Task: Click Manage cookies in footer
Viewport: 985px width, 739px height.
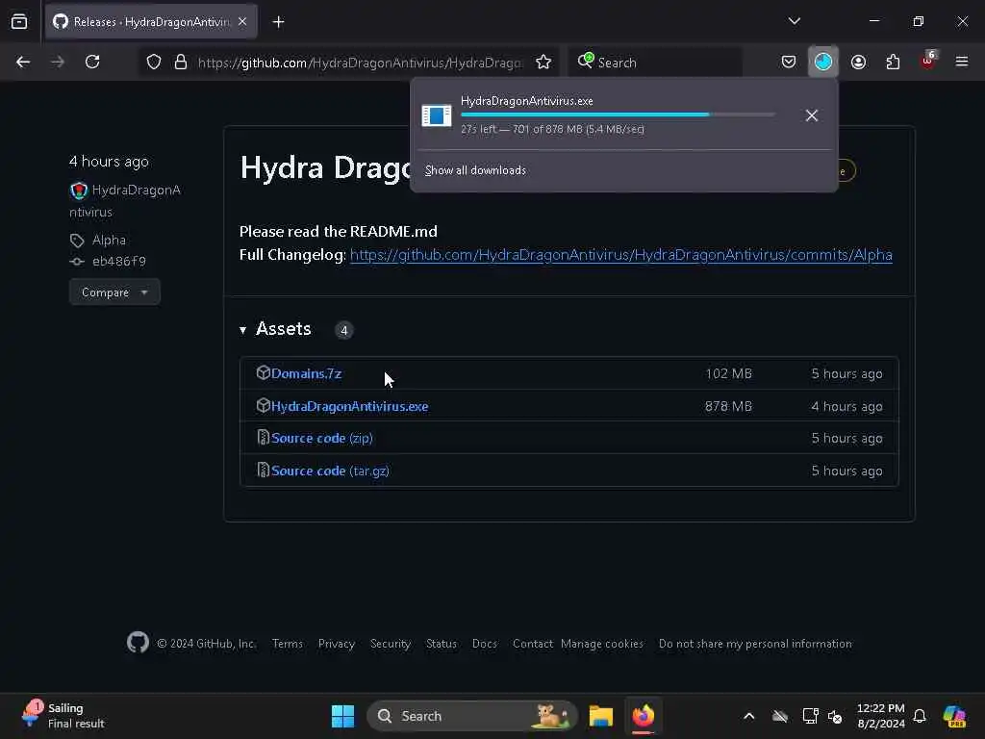Action: (x=602, y=644)
